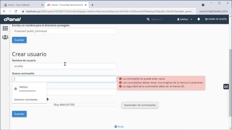
Task: Click the cPanel logo
Action: coord(12,19)
